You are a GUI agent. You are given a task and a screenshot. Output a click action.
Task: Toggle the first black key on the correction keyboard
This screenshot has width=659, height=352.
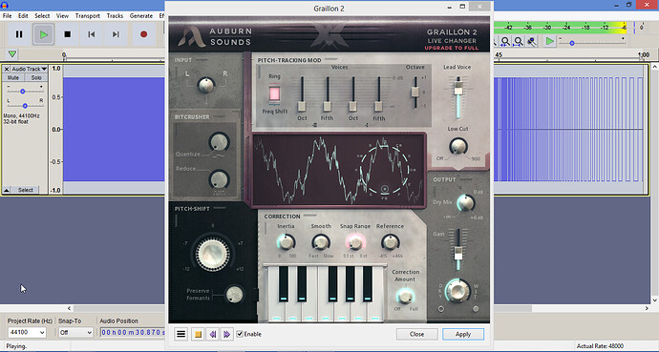point(284,283)
